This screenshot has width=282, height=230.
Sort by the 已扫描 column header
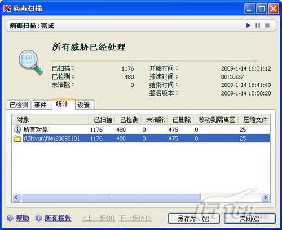point(102,120)
